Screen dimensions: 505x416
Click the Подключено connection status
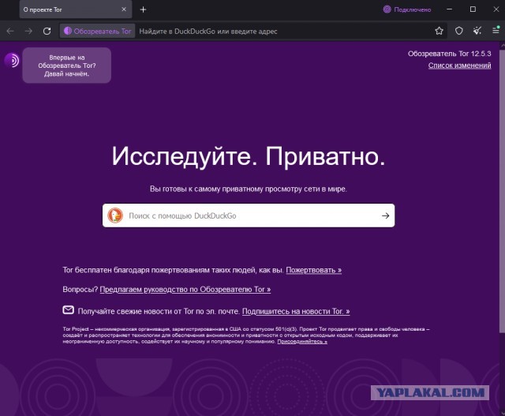click(407, 9)
